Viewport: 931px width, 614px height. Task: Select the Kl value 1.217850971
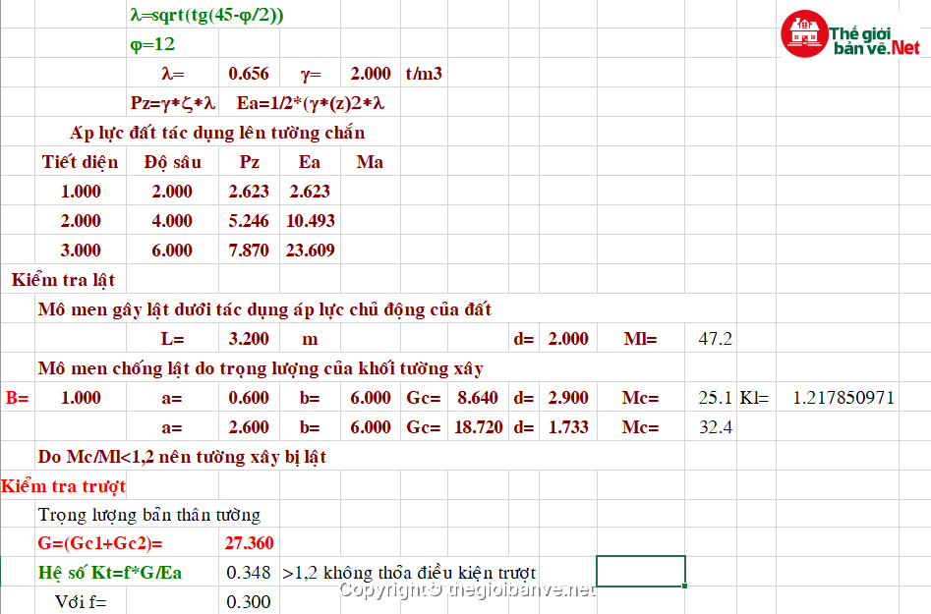point(844,398)
